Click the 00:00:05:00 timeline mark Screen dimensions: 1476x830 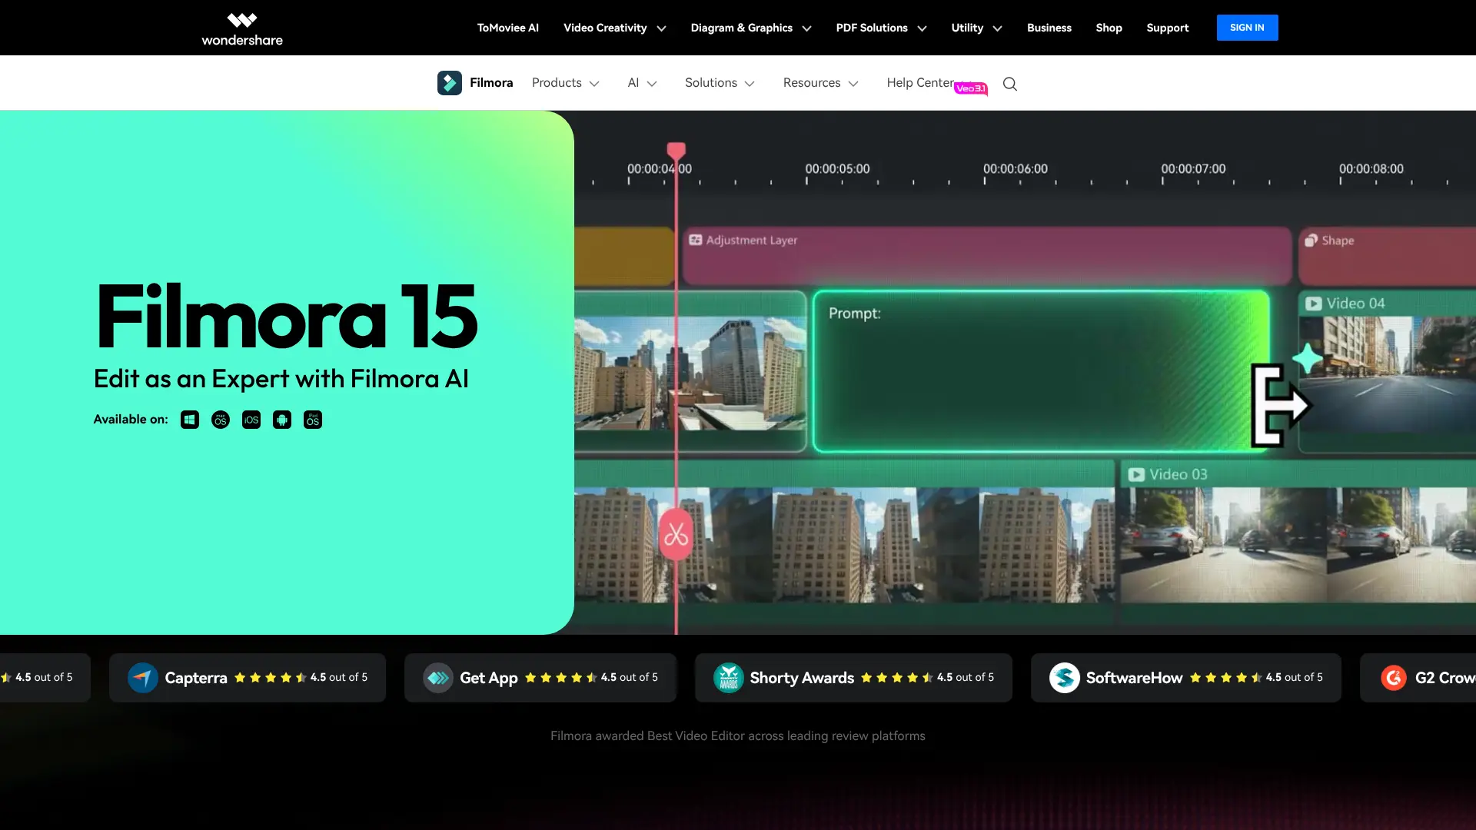click(837, 169)
